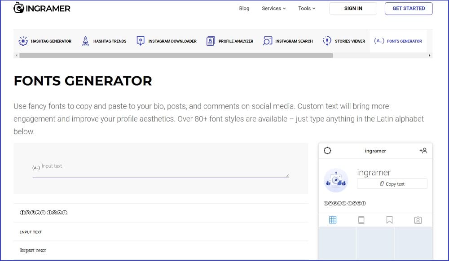This screenshot has width=449, height=261.
Task: Click the Hashtag Trends rocket icon
Action: pos(85,41)
